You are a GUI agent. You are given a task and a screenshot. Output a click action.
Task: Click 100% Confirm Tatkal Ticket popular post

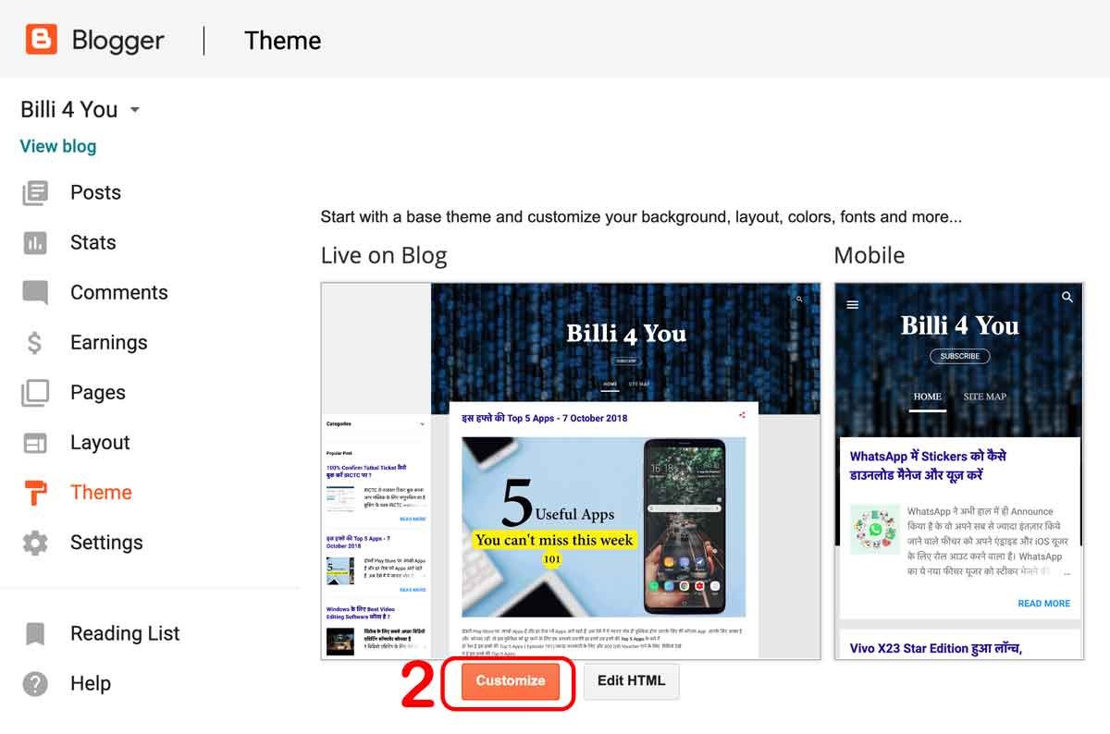click(x=365, y=471)
